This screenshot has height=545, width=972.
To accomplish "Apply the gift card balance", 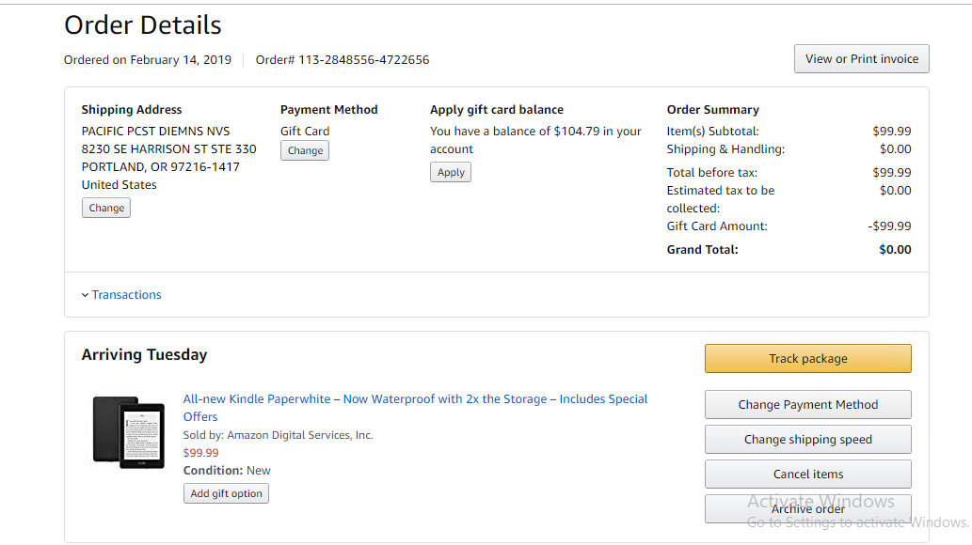I will click(x=451, y=172).
